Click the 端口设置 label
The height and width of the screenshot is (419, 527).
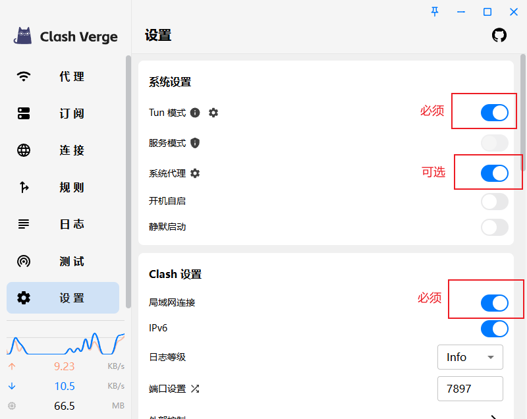167,389
